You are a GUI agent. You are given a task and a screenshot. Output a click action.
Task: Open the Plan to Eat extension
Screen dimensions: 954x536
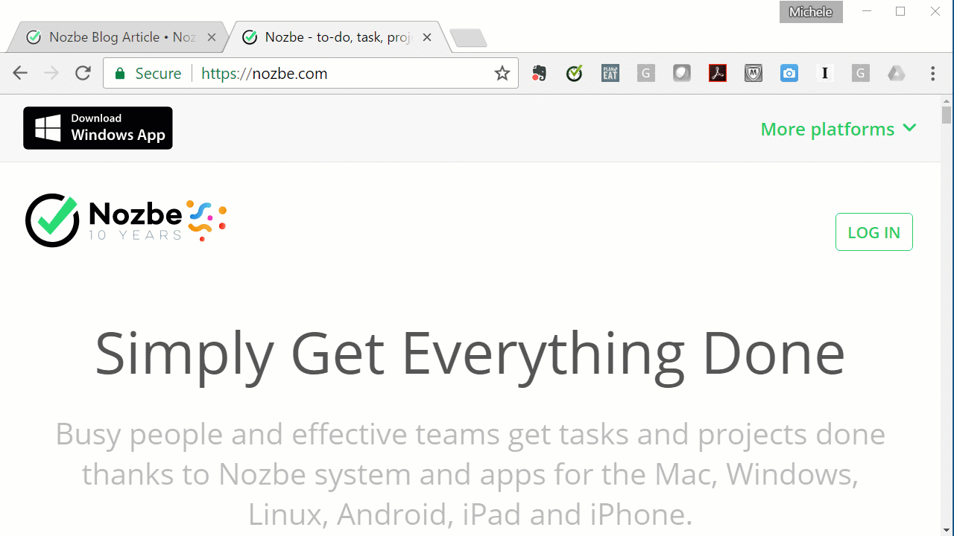tap(610, 73)
